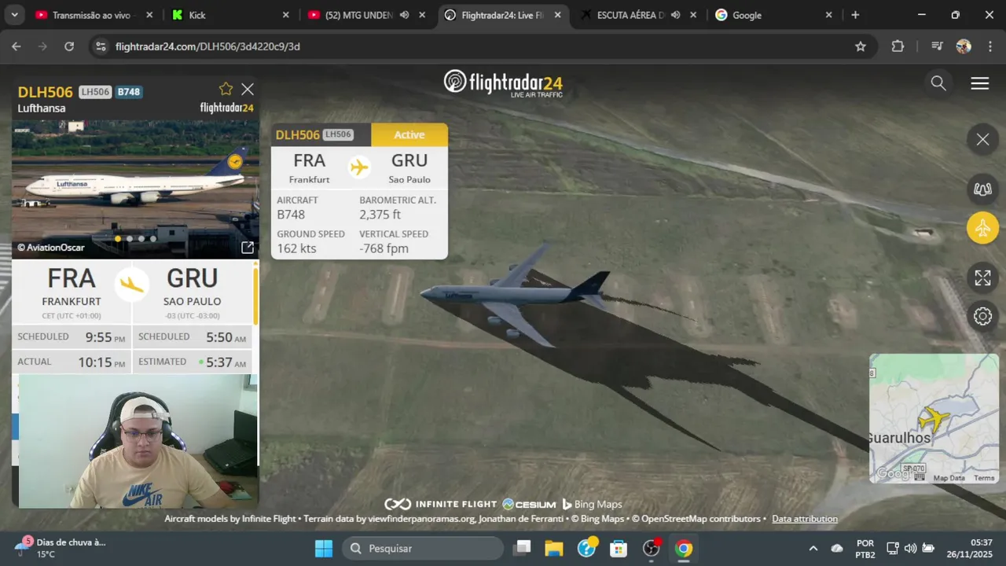
Task: Select the yellow airplane follow-view button
Action: 982,229
